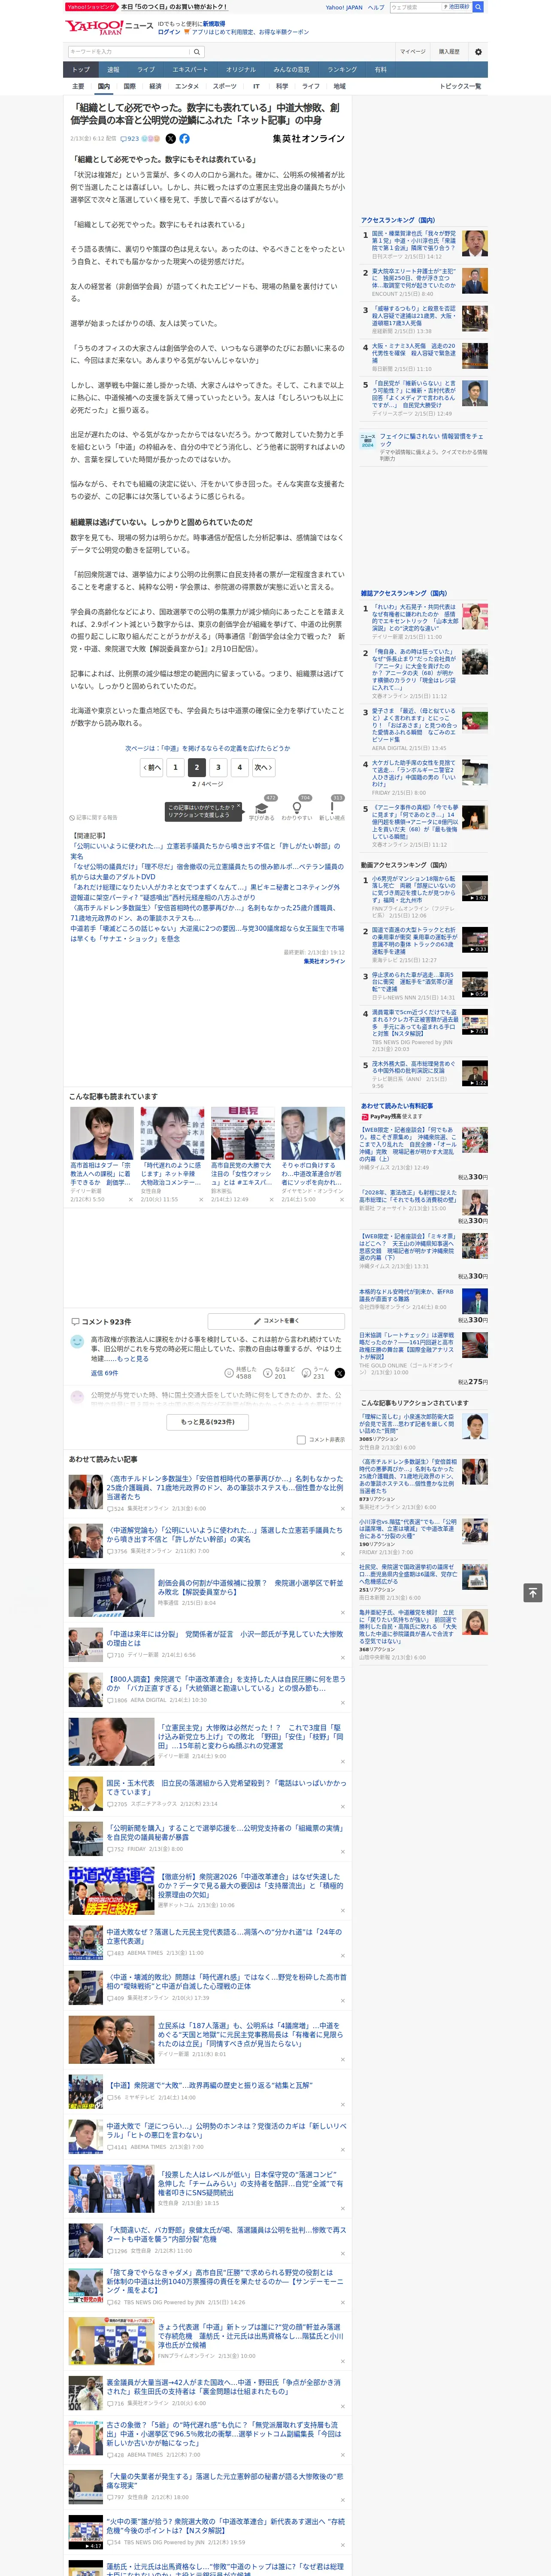Click the ヘルプ link in top bar
Image resolution: width=551 pixels, height=2576 pixels.
click(375, 7)
